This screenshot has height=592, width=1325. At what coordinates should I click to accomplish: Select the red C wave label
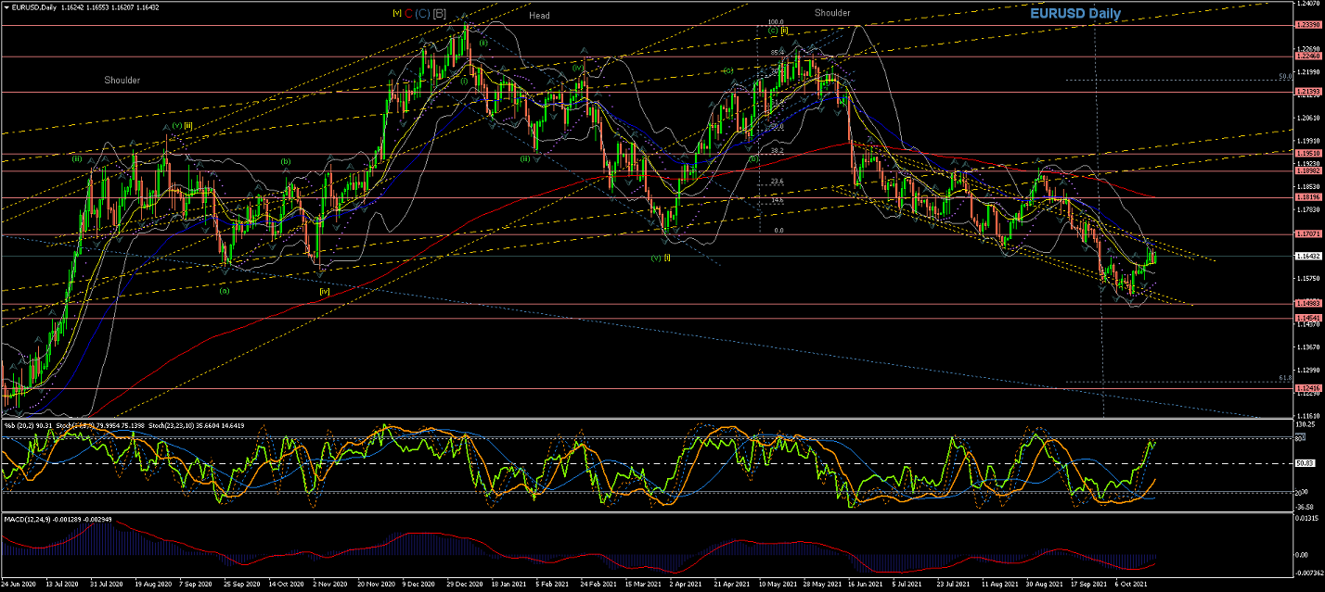click(x=408, y=13)
